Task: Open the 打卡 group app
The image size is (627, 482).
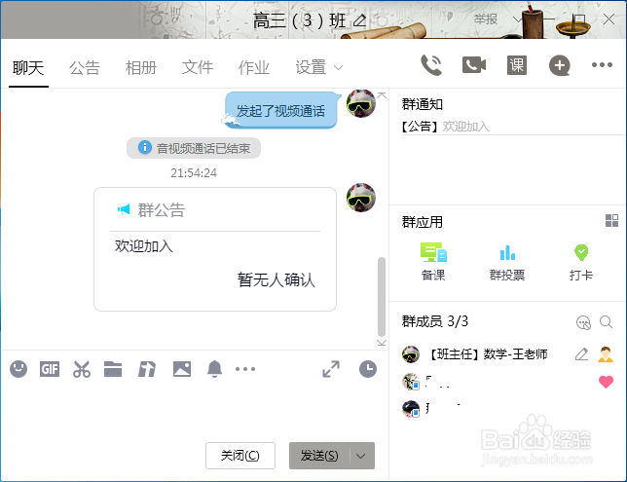Action: tap(581, 262)
